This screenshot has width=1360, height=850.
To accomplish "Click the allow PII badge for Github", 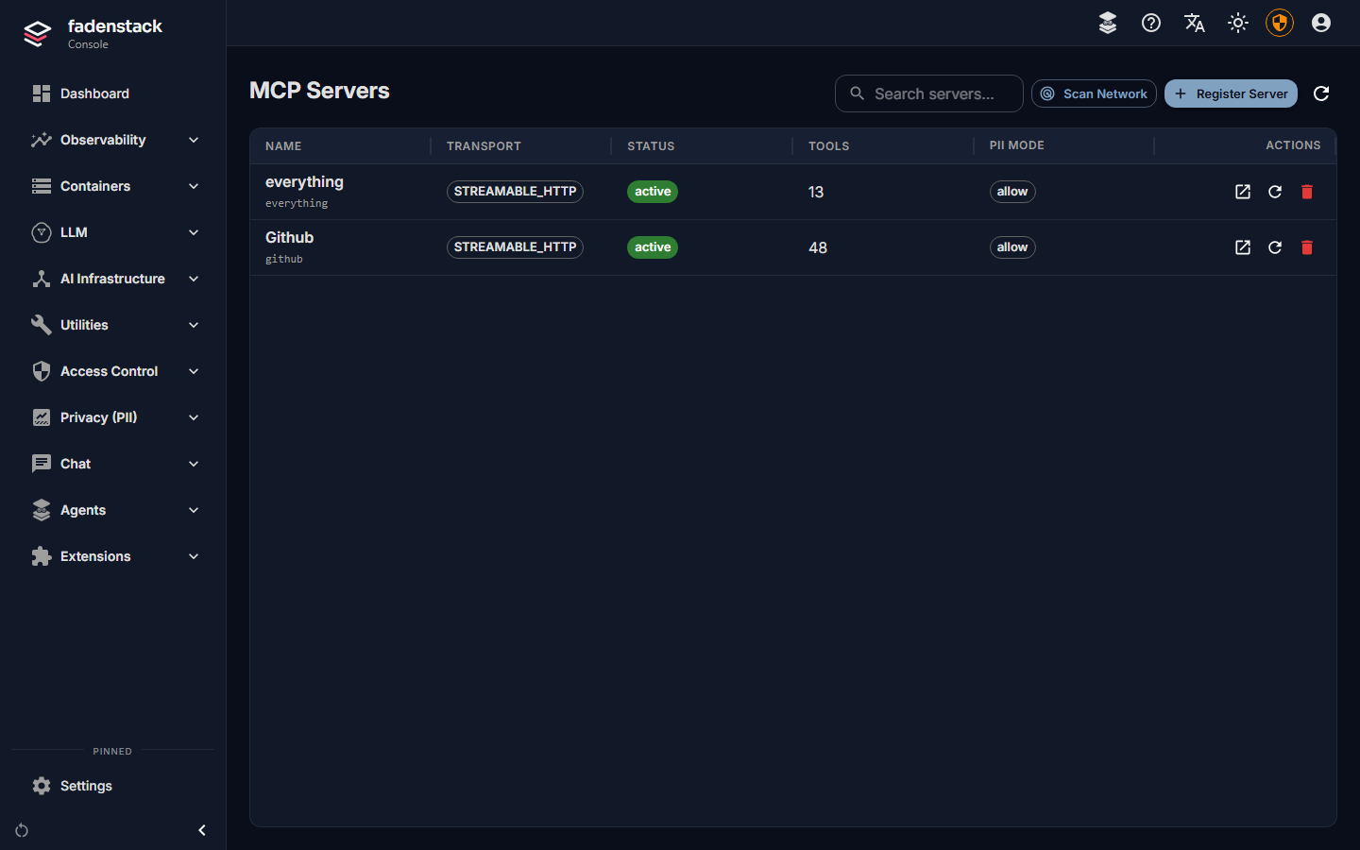I will pos(1012,247).
